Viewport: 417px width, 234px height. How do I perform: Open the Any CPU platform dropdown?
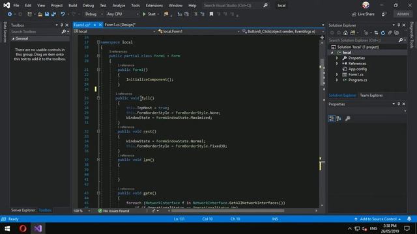pyautogui.click(x=122, y=14)
